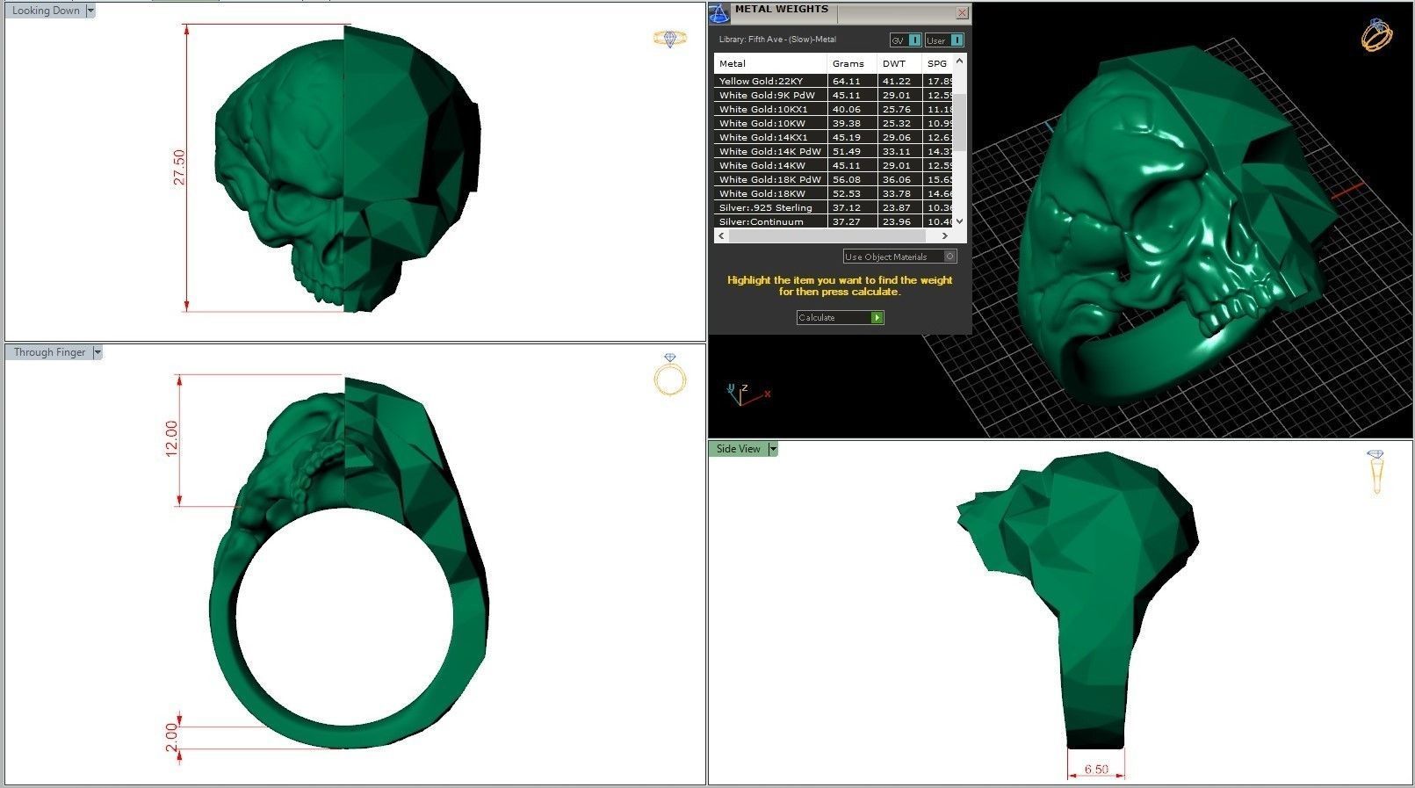Click the ring profile icon in Side View
Screen dimensions: 1415x788
click(x=1375, y=472)
